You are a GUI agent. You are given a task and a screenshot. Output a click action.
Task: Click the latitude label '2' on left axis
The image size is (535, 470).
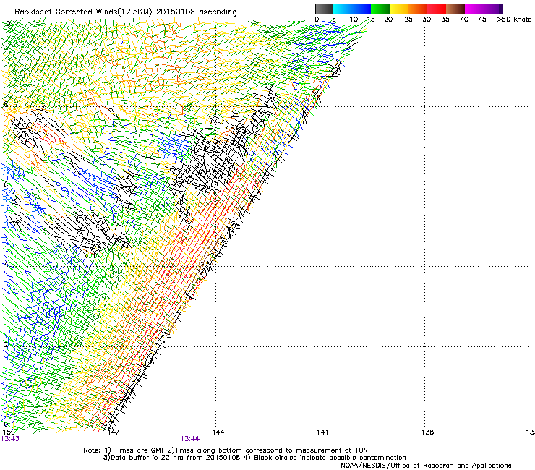point(6,345)
